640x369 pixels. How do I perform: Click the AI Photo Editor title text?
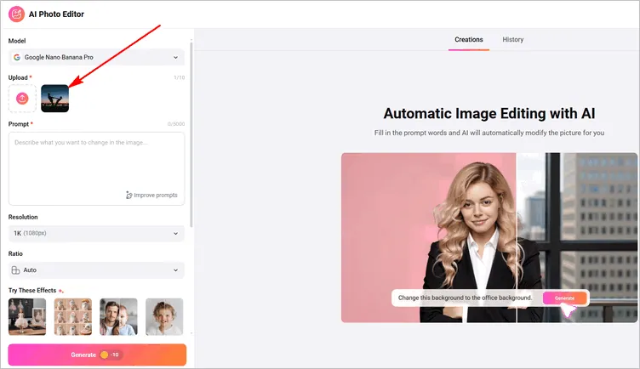[56, 14]
